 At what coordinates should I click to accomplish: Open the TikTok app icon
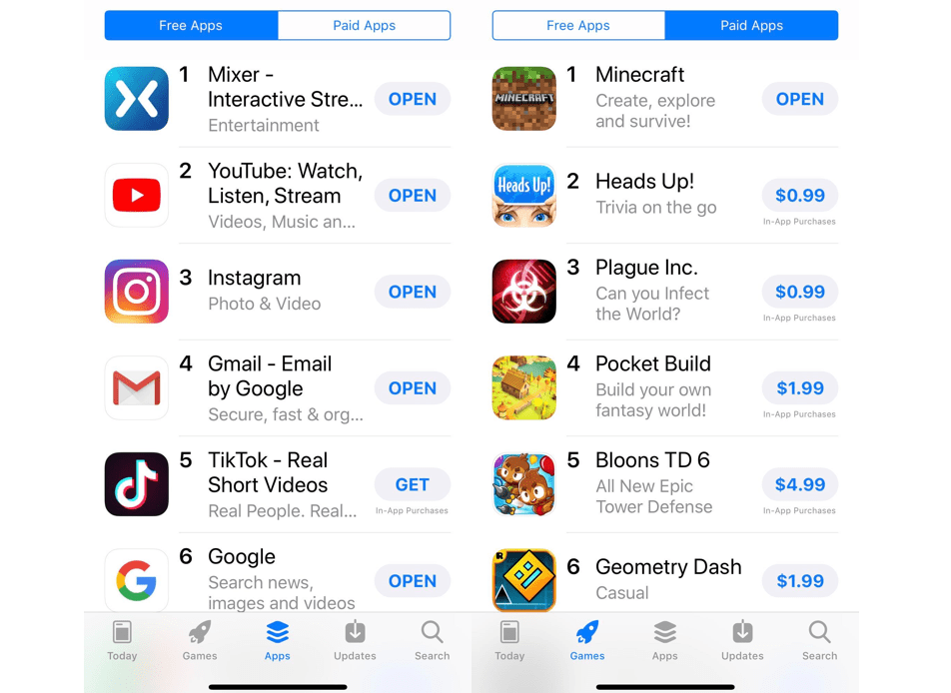coord(137,484)
